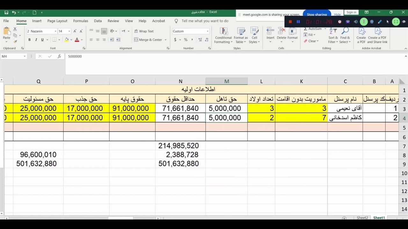The width and height of the screenshot is (408, 229).
Task: Open the Formulas ribbon tab
Action: [x=80, y=21]
